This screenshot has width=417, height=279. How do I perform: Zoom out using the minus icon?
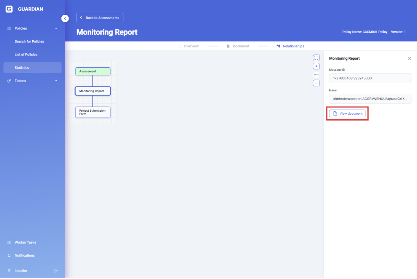pyautogui.click(x=316, y=83)
